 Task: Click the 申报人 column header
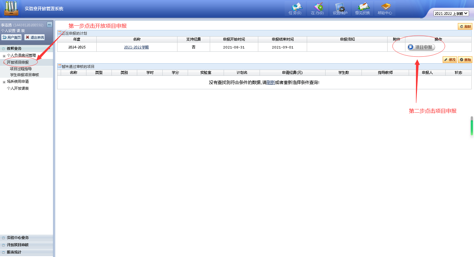tap(427, 72)
